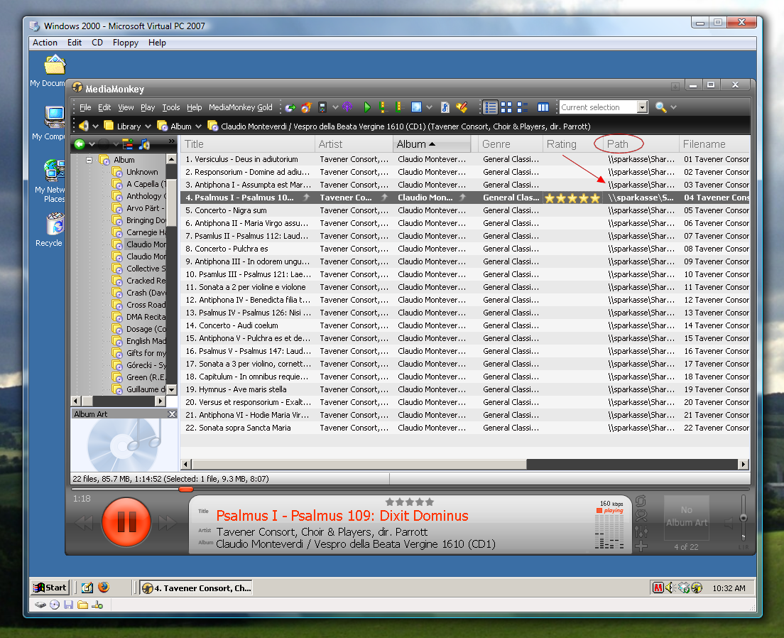Open the My Documents desktop icon
This screenshot has width=784, height=638.
pyautogui.click(x=54, y=65)
